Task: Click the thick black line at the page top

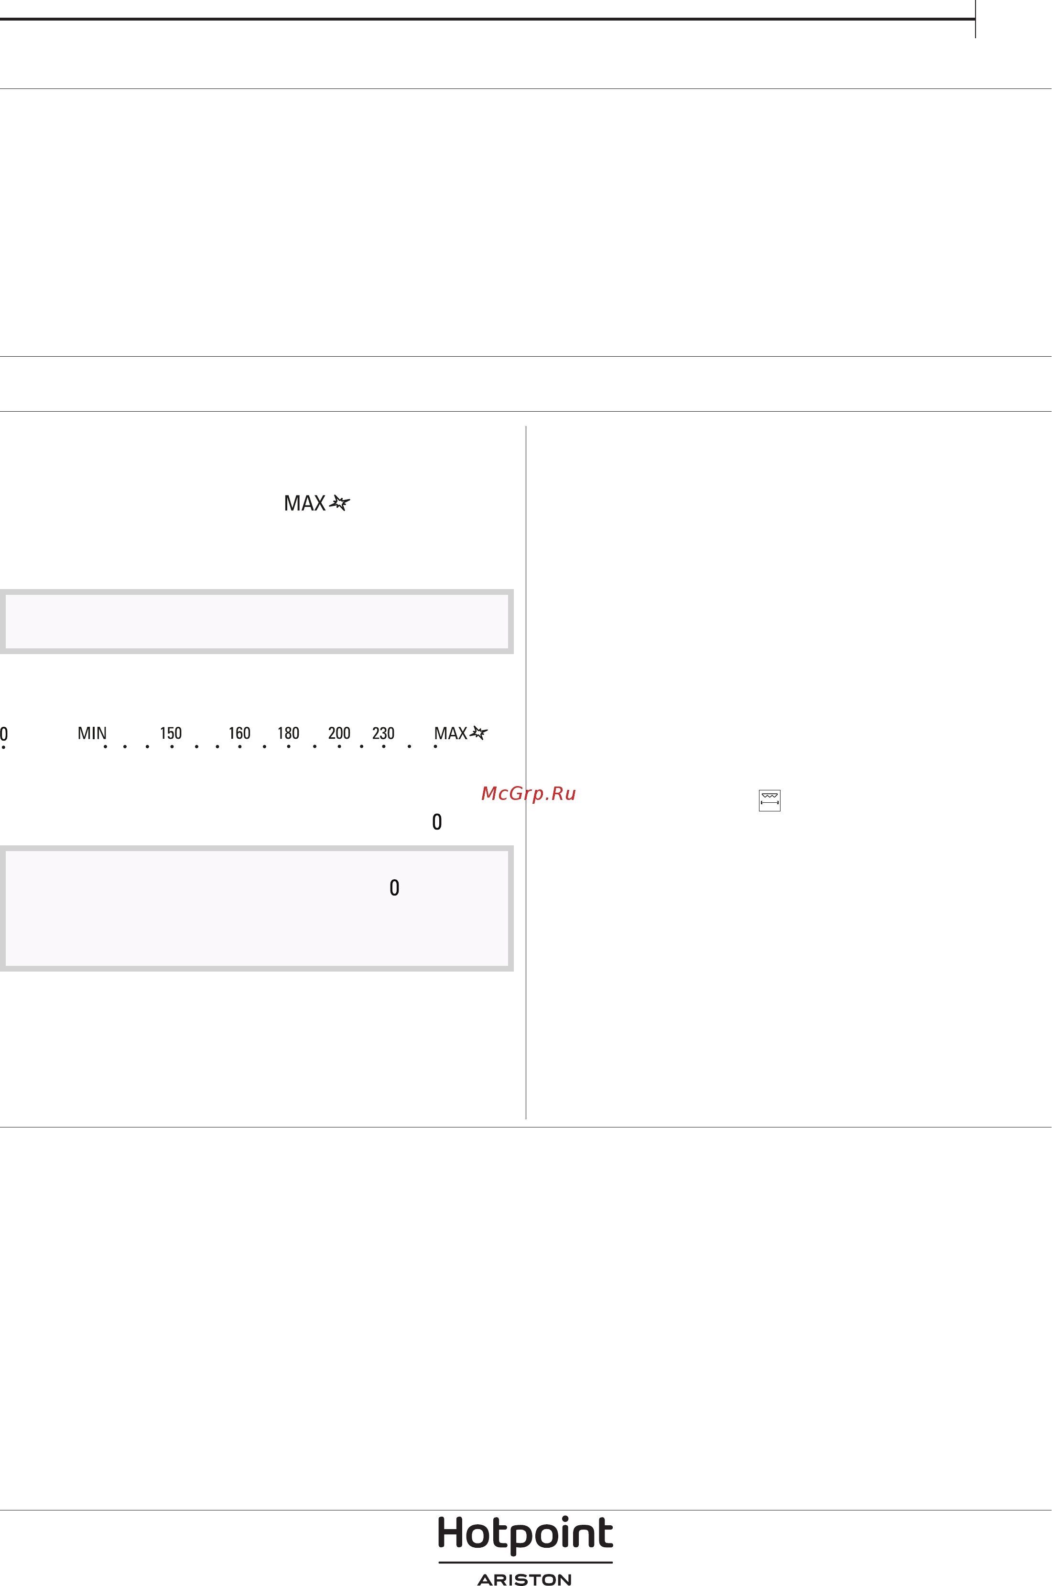Action: [488, 19]
